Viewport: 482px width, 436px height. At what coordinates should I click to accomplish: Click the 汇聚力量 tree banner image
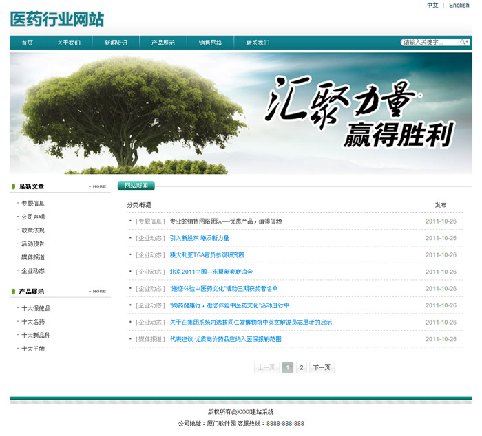click(x=241, y=113)
